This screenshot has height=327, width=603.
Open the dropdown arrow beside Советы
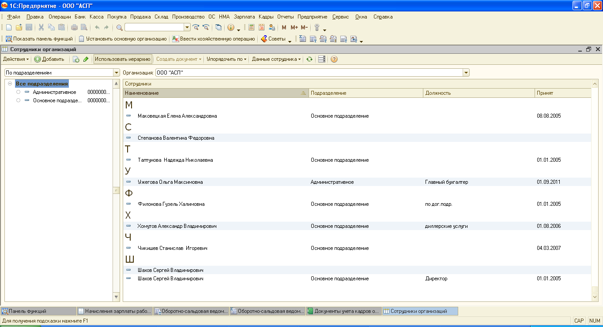[x=290, y=41]
